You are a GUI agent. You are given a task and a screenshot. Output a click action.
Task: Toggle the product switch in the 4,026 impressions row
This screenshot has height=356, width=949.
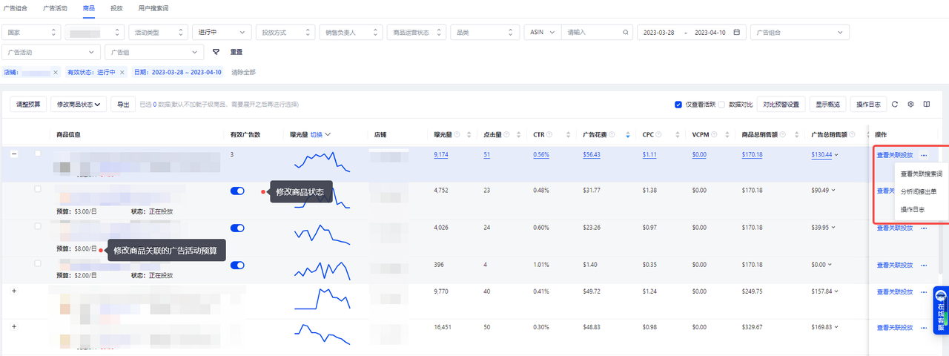click(237, 228)
